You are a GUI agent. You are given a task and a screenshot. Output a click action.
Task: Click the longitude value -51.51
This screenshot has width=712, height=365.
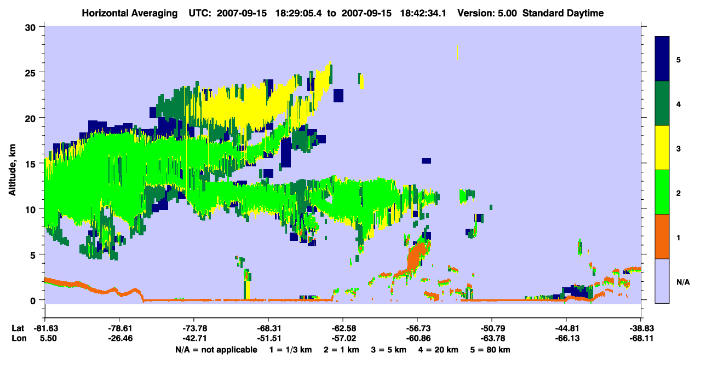[x=268, y=339]
